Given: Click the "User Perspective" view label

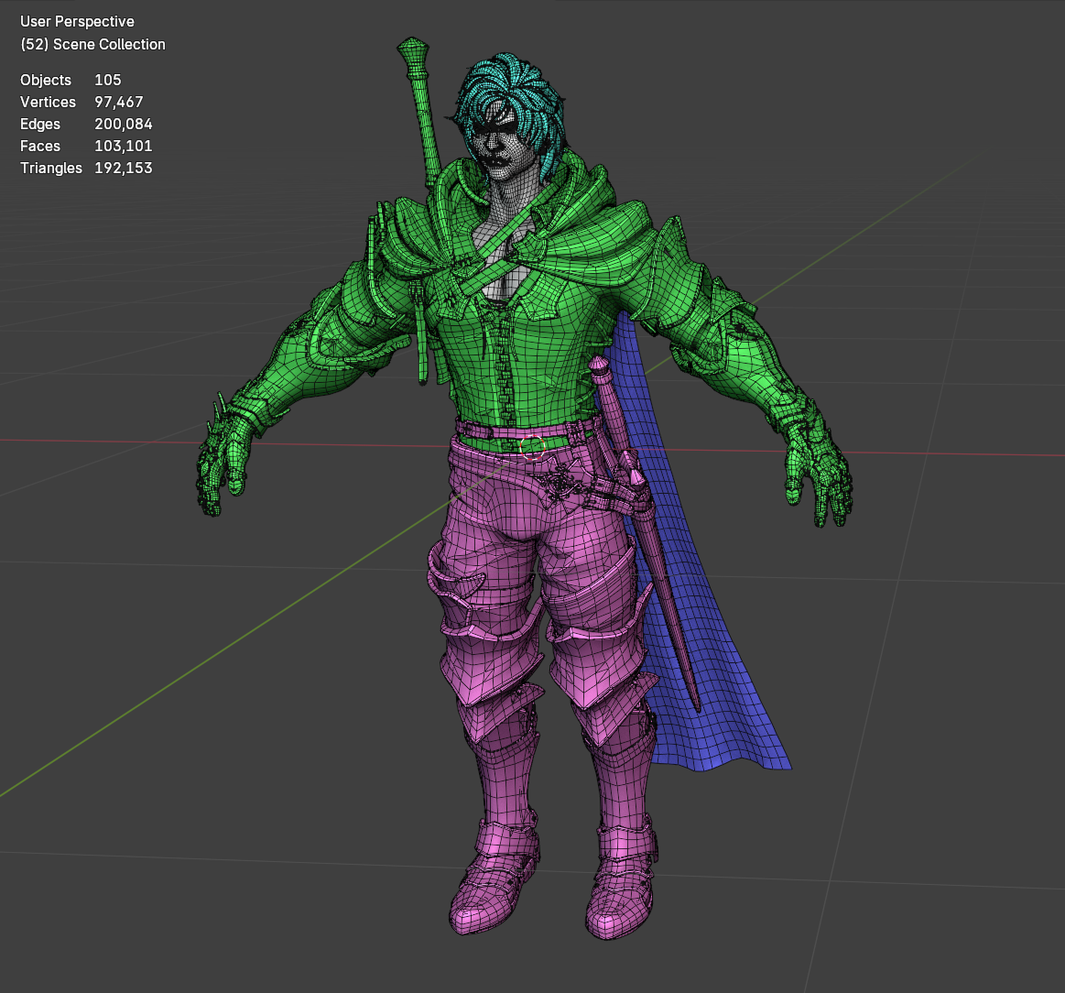Looking at the screenshot, I should pyautogui.click(x=77, y=22).
